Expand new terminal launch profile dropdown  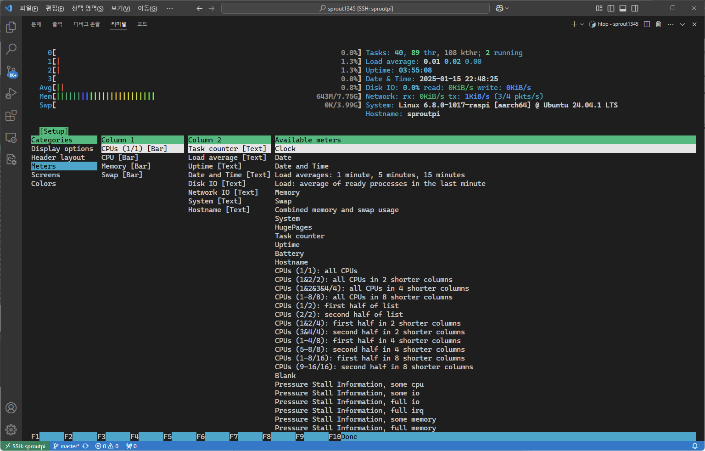(x=582, y=24)
